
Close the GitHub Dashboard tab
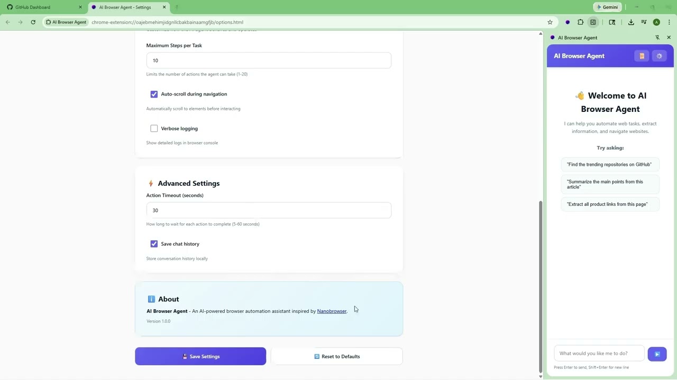click(80, 7)
